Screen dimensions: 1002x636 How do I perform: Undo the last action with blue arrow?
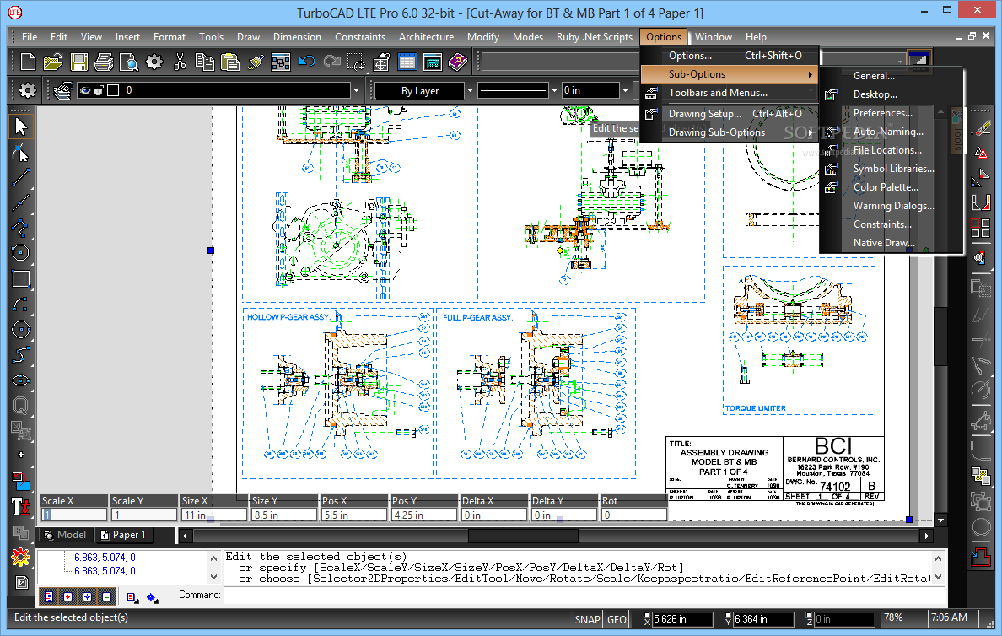[307, 62]
